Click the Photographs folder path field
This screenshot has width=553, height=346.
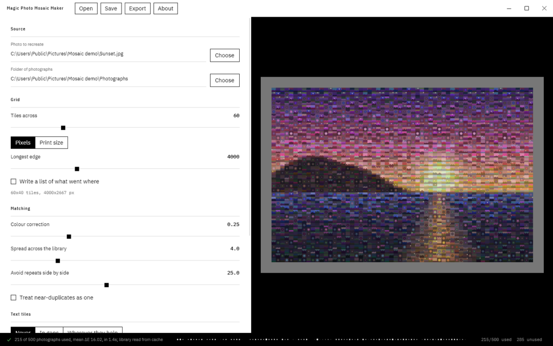[x=108, y=79]
